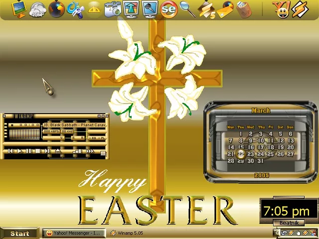Image resolution: width=319 pixels, height=239 pixels.
Task: Select date 6 on the calendar
Action: point(291,134)
